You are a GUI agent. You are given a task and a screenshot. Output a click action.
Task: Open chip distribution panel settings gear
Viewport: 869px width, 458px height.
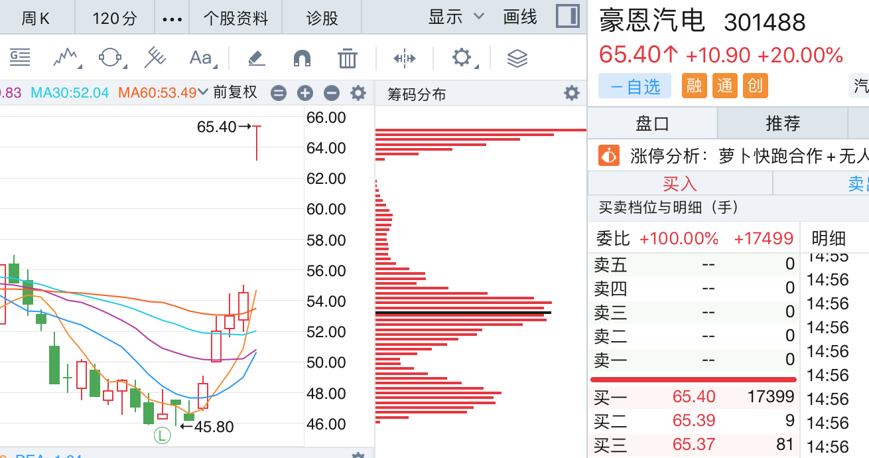(x=572, y=94)
